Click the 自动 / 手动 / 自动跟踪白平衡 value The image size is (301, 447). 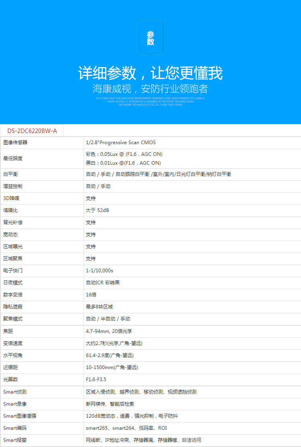(159, 174)
